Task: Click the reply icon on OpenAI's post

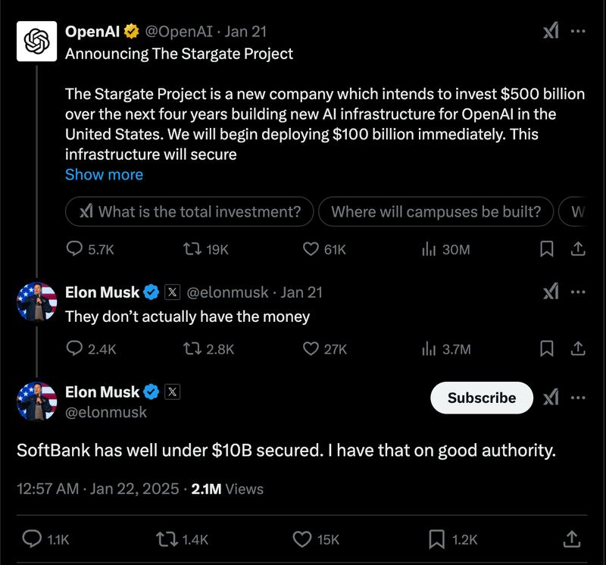Action: tap(75, 249)
